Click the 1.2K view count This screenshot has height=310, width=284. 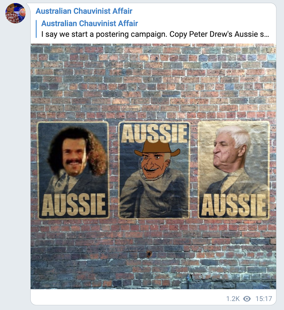click(233, 299)
